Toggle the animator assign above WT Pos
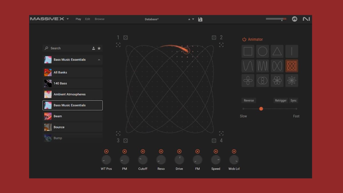Image resolution: width=343 pixels, height=193 pixels. pyautogui.click(x=106, y=151)
